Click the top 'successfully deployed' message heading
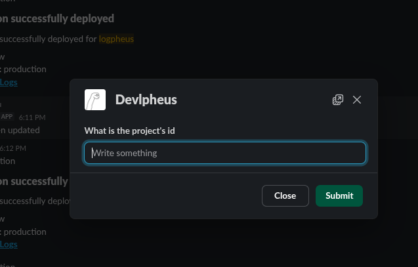The width and height of the screenshot is (418, 267). tap(57, 18)
